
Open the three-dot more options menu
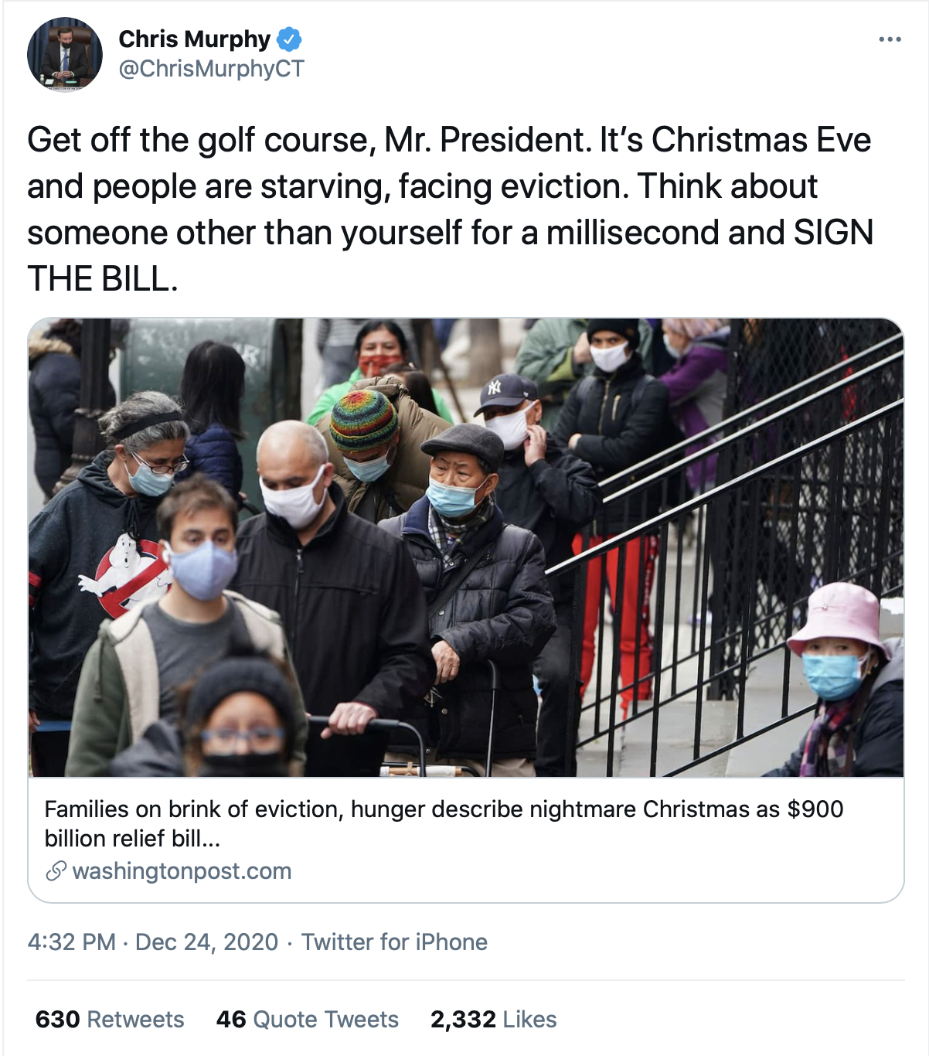click(890, 39)
